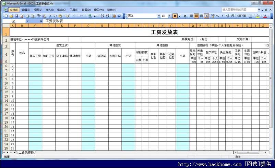Screen dimensions: 275x168
Task: Open the help question box dropdown
Action: (x=259, y=10)
